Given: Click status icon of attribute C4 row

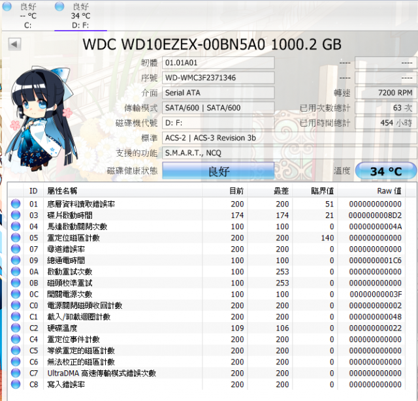Looking at the screenshot, I should click(16, 339).
